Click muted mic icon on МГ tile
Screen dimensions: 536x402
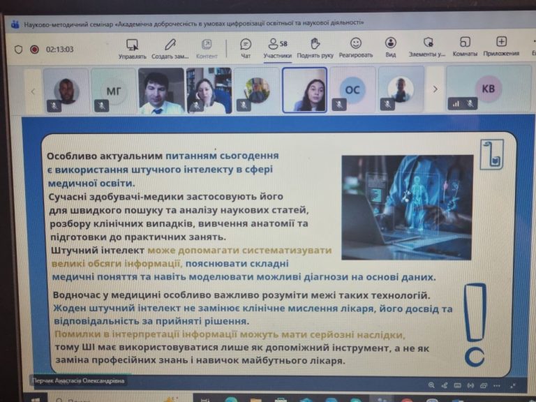click(x=101, y=106)
